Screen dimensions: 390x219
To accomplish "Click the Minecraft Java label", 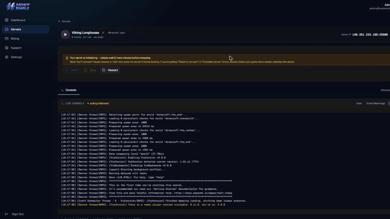I will tap(116, 33).
